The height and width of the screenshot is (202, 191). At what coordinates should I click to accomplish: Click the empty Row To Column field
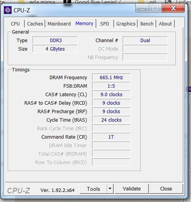pos(111,163)
